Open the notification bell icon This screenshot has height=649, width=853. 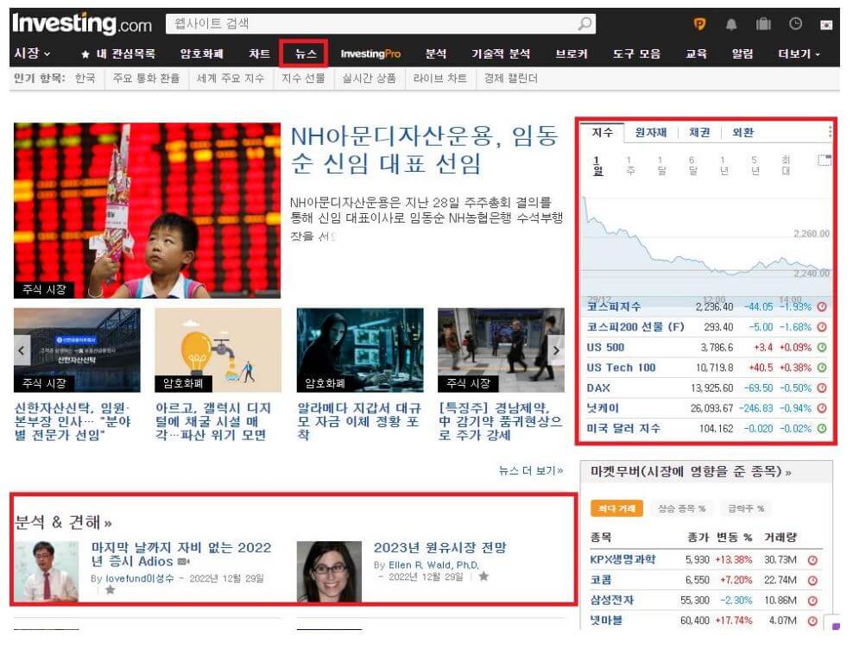(731, 24)
